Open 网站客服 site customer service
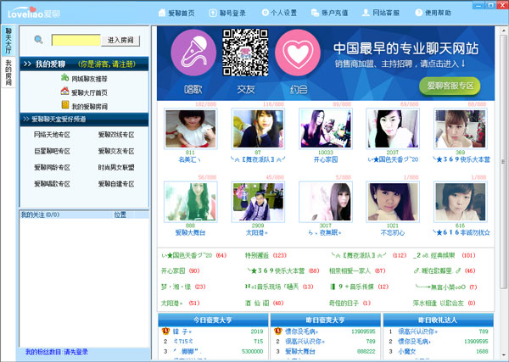 (x=381, y=13)
